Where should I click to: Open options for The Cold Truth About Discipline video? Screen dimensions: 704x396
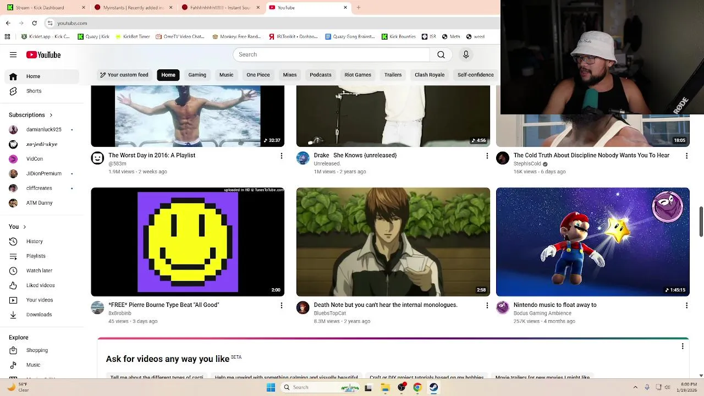(686, 156)
